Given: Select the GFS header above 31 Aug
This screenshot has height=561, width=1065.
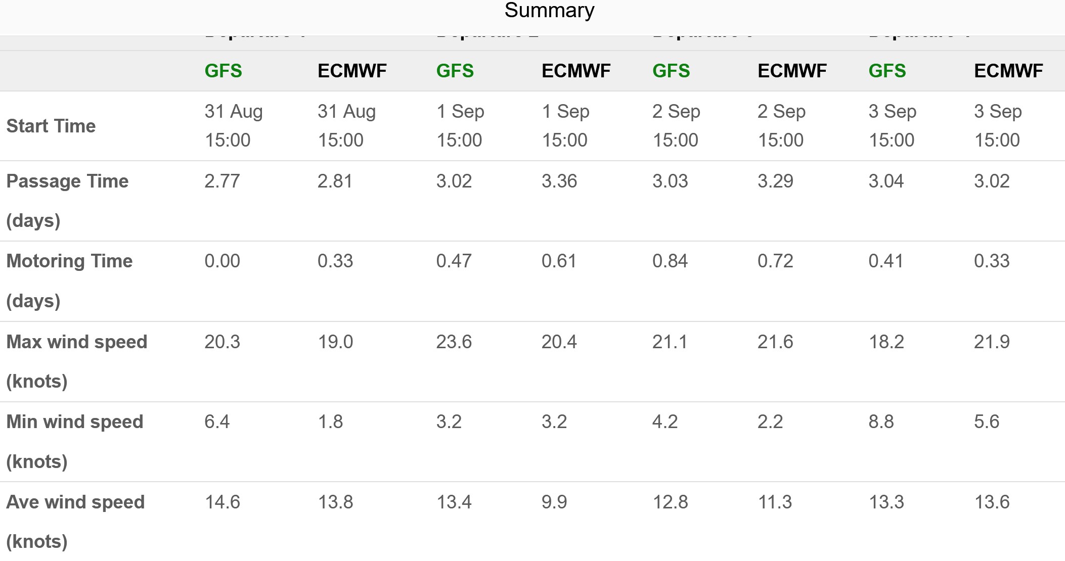Looking at the screenshot, I should pyautogui.click(x=223, y=71).
